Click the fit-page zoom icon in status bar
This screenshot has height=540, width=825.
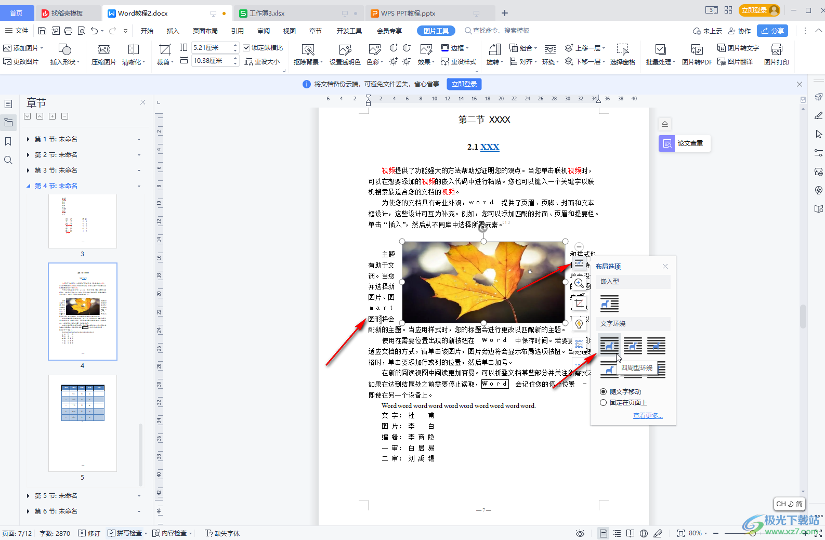coord(681,533)
